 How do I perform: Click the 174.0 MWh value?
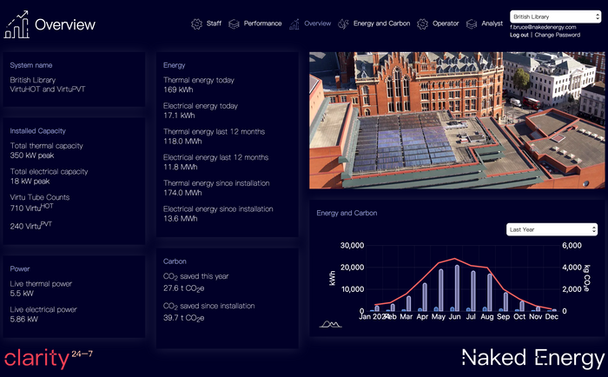coord(182,193)
